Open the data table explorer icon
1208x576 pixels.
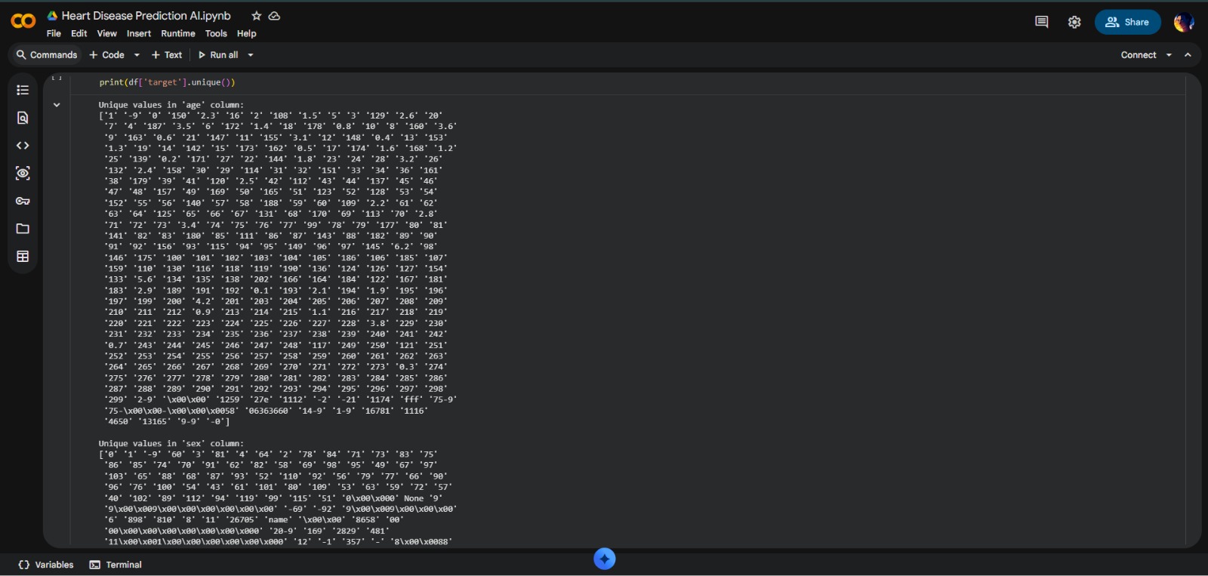tap(23, 257)
